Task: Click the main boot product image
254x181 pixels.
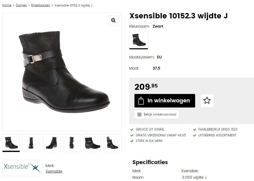Action: coord(62,72)
